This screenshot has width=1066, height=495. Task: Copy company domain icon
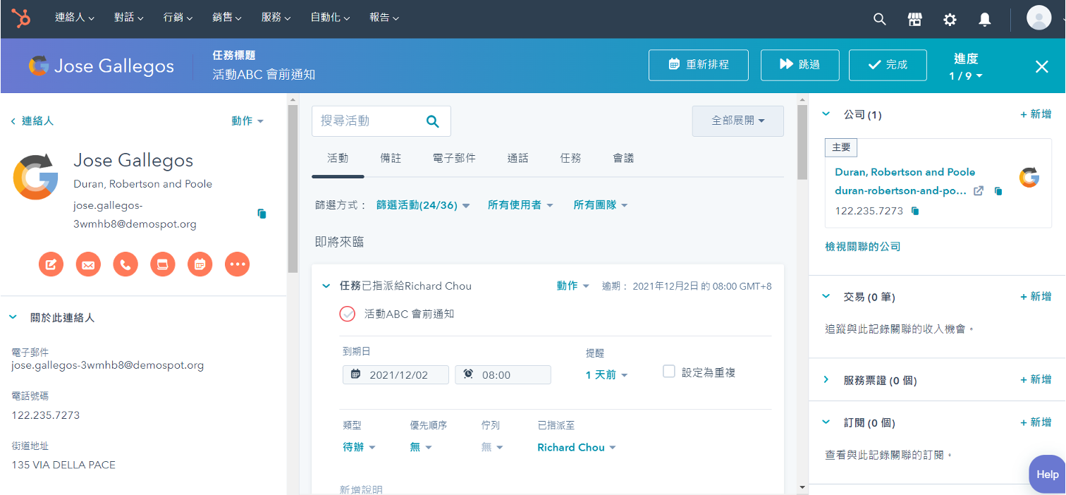point(998,191)
